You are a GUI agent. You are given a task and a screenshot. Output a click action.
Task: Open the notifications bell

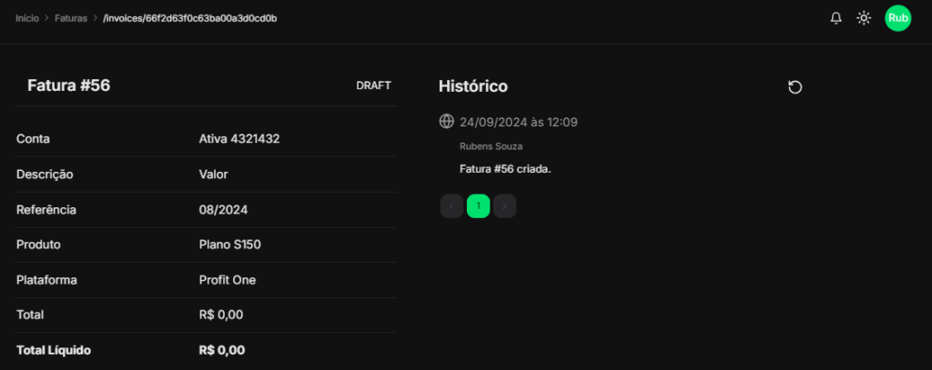point(836,18)
